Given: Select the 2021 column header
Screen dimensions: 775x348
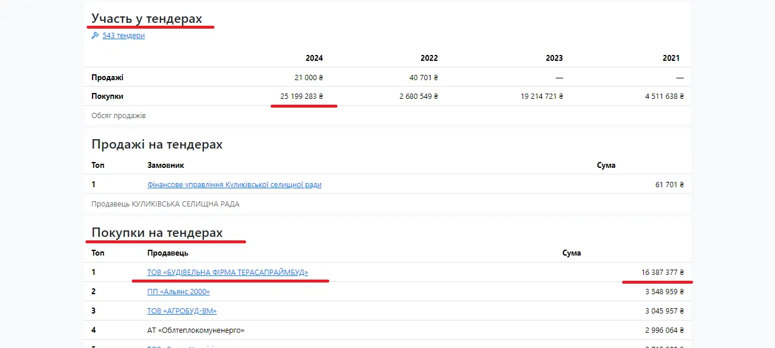Looking at the screenshot, I should coord(671,58).
